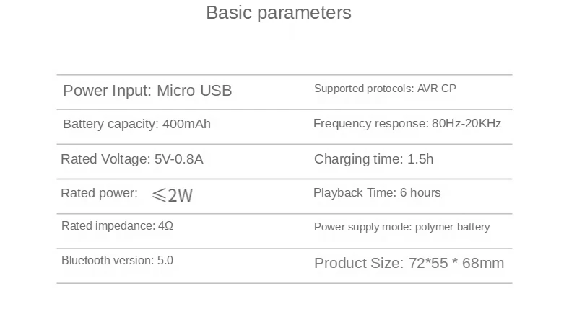Click the ≤2W power value

click(x=173, y=195)
